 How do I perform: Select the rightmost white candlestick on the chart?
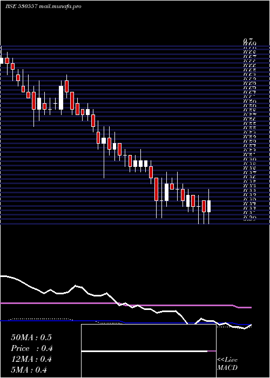tap(209, 206)
